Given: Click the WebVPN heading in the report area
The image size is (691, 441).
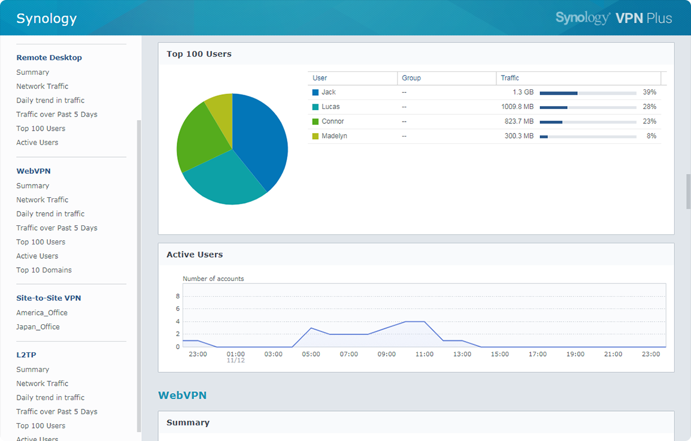Looking at the screenshot, I should click(x=182, y=395).
